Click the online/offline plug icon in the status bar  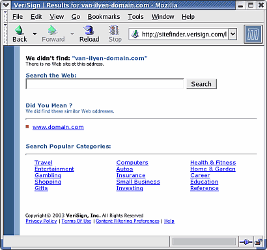(x=246, y=242)
